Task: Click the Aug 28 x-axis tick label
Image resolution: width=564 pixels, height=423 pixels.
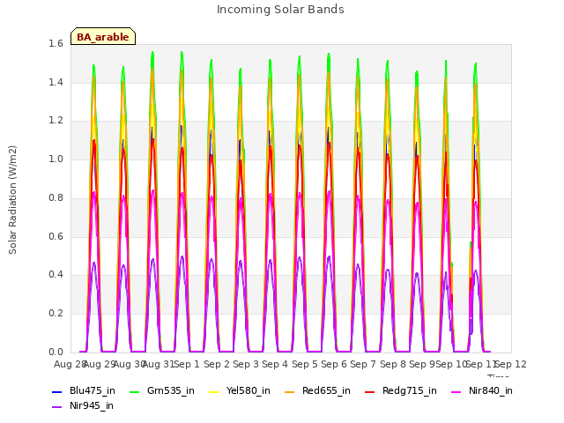Action: pyautogui.click(x=70, y=364)
